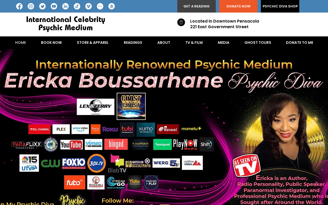The width and height of the screenshot is (328, 205).
Task: Open the Twitter social icon
Action: (42, 6)
